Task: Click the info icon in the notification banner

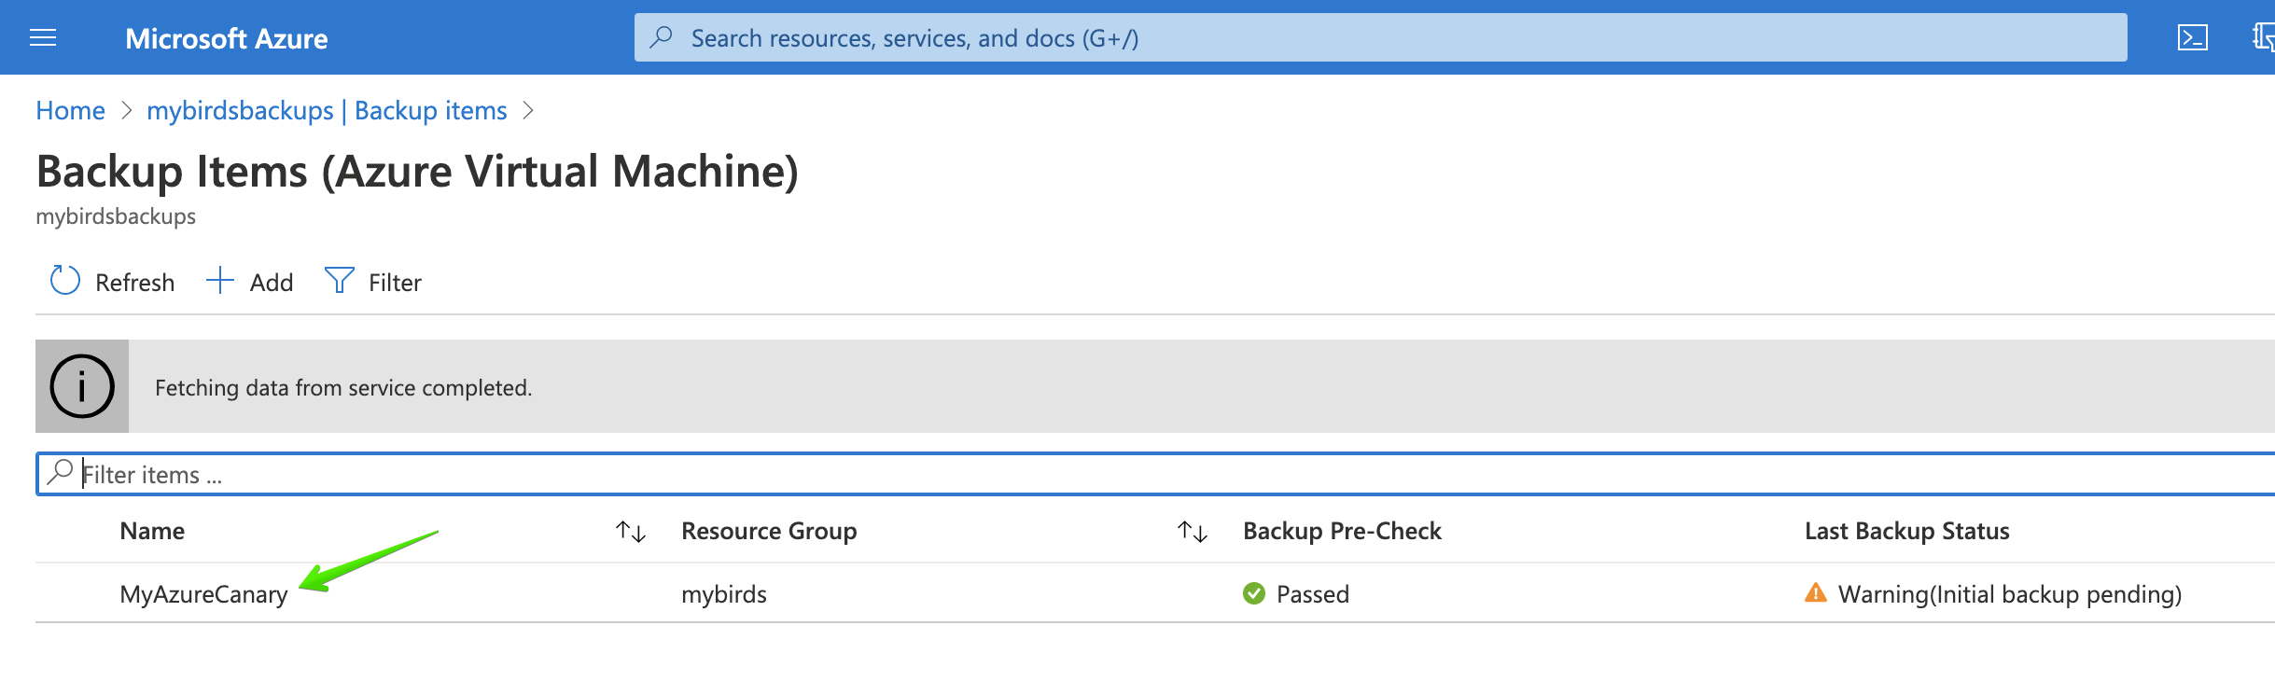Action: point(82,386)
